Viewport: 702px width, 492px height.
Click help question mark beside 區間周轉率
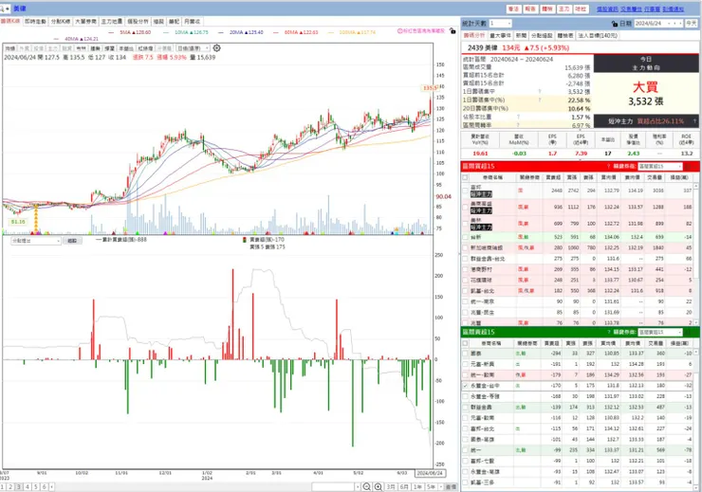(518, 125)
